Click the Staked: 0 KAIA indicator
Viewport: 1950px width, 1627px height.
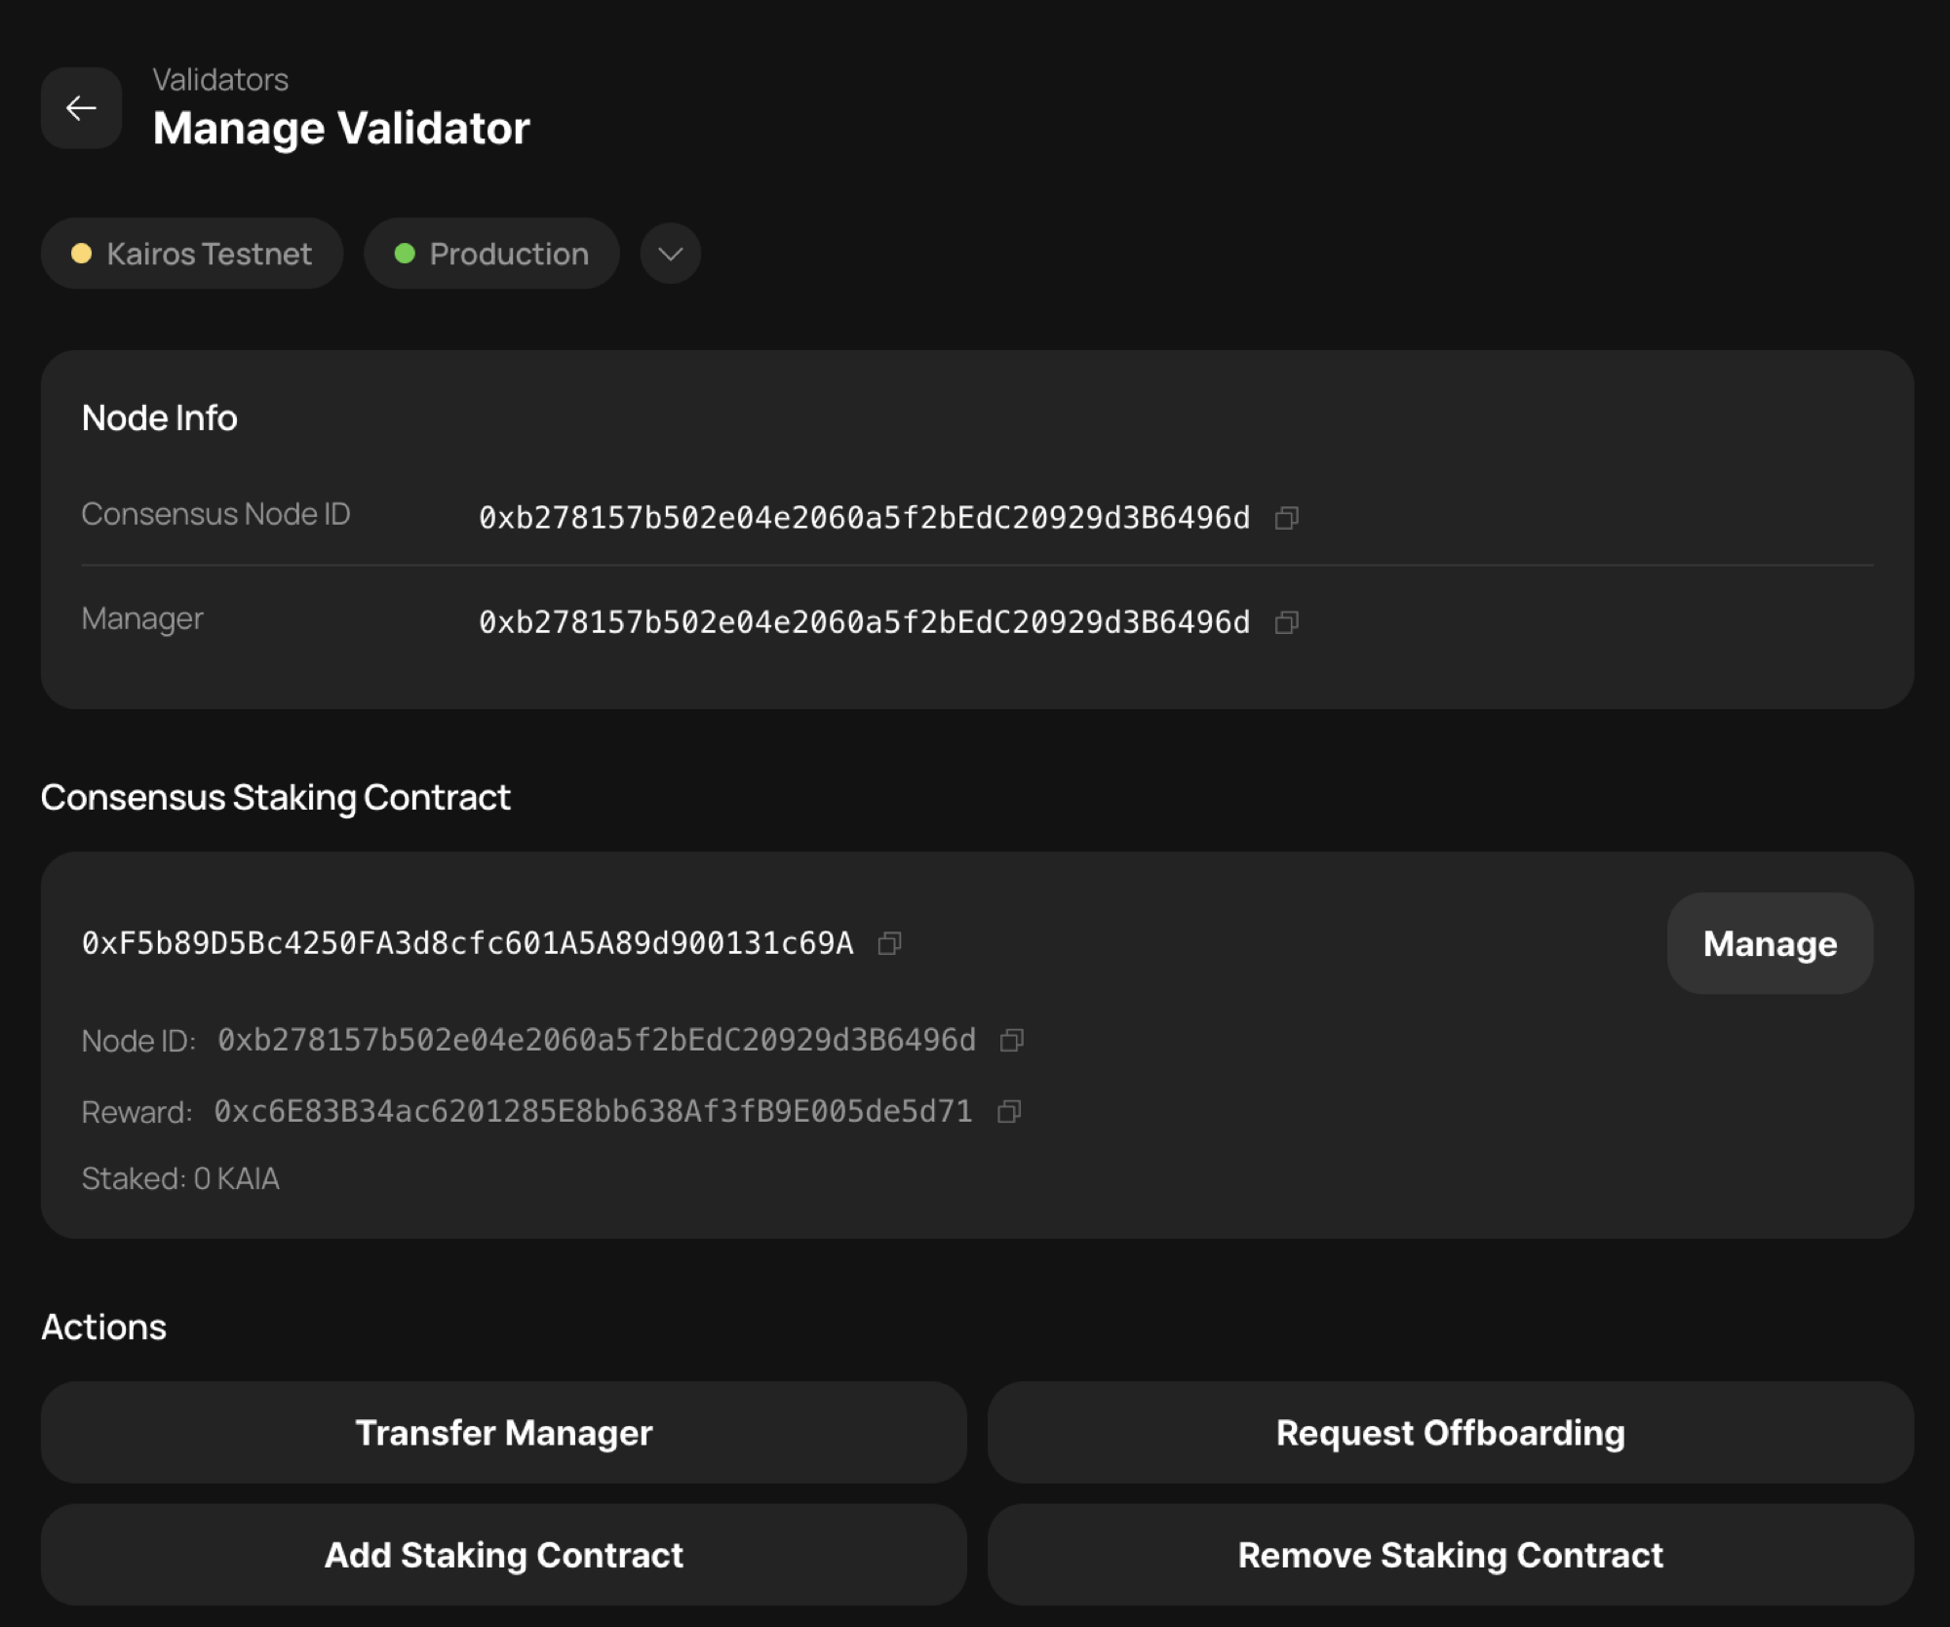[x=179, y=1178]
